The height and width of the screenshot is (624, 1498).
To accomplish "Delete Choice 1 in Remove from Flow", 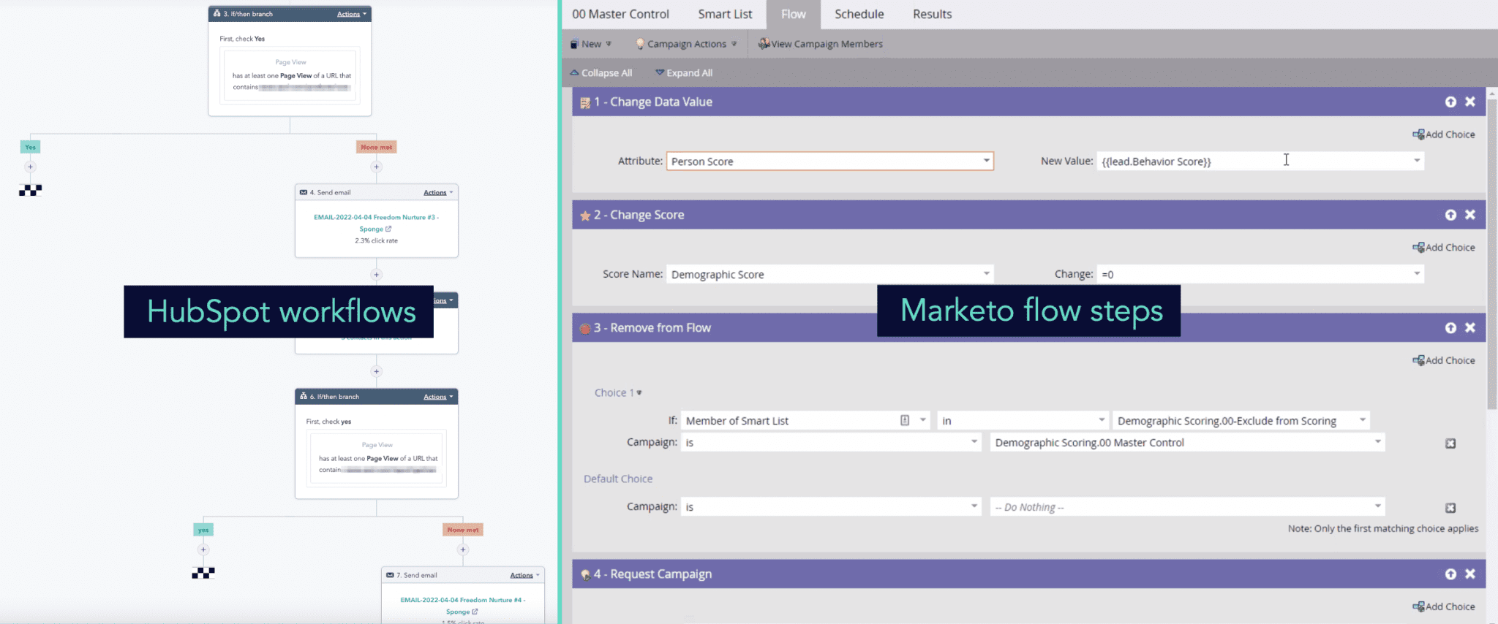I will [x=1450, y=444].
